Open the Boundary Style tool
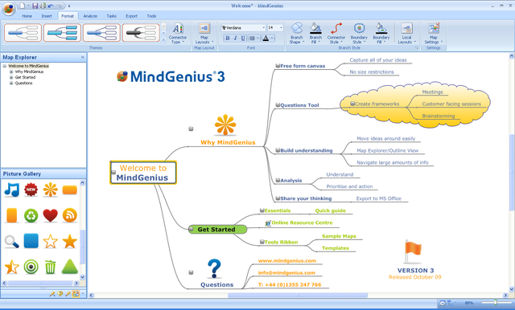Viewport: 515px width, 310px height. [x=359, y=33]
